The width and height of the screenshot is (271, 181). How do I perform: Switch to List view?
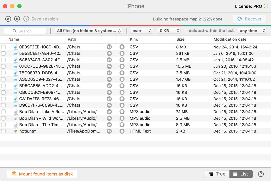coord(241,174)
